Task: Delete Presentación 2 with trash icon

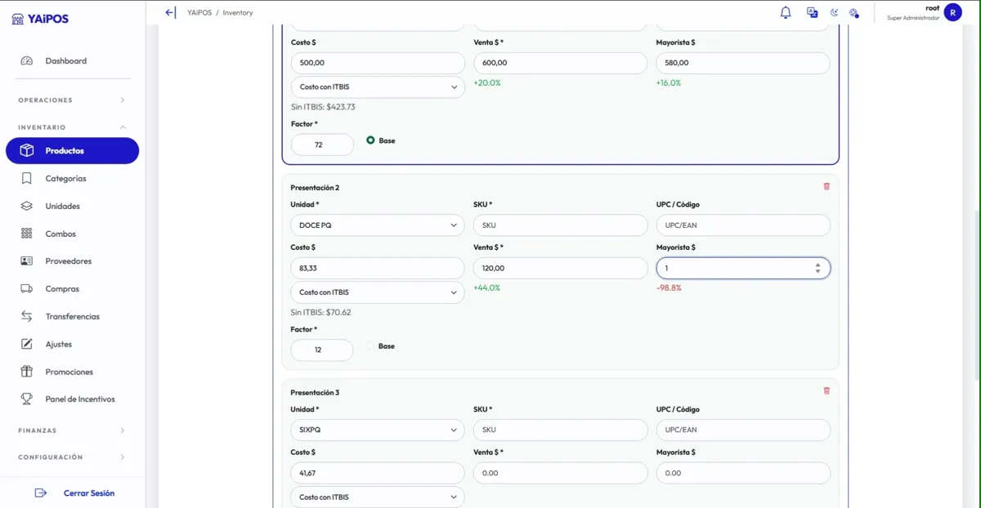Action: pyautogui.click(x=826, y=186)
